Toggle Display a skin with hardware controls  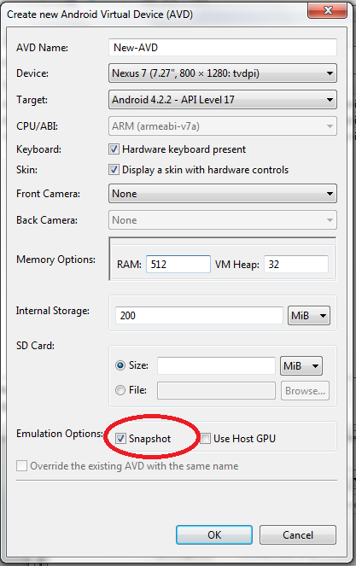(114, 170)
